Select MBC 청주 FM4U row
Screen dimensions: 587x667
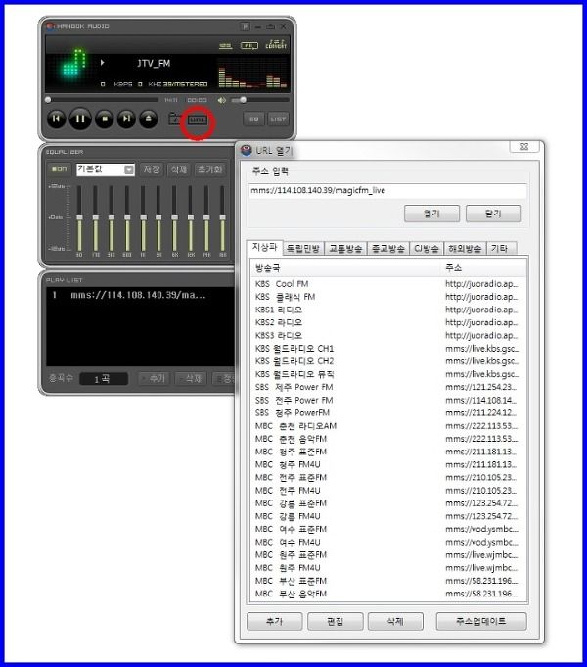point(388,464)
